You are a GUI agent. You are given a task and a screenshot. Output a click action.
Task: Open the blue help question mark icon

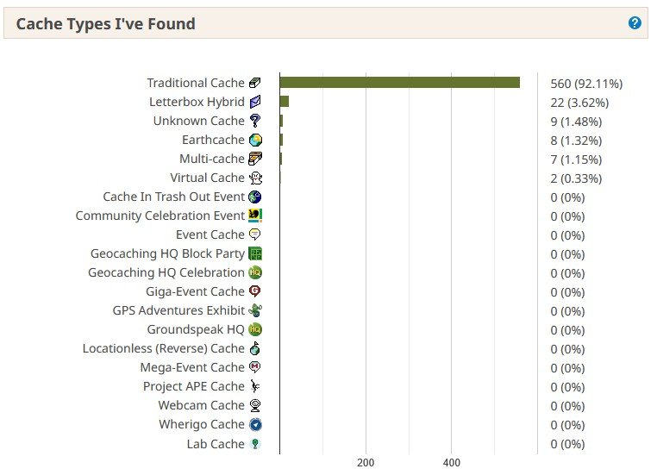tap(635, 22)
